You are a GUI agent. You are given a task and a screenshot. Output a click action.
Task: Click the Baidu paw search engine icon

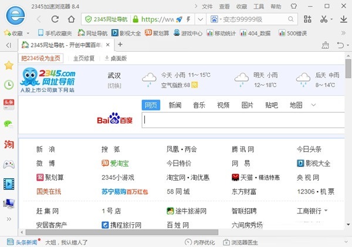tap(214, 19)
